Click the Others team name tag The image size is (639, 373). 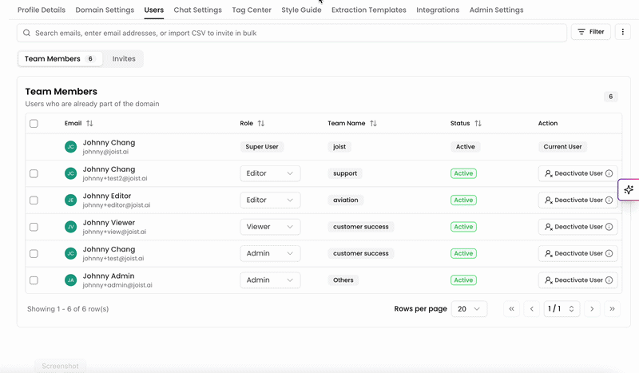tap(343, 280)
